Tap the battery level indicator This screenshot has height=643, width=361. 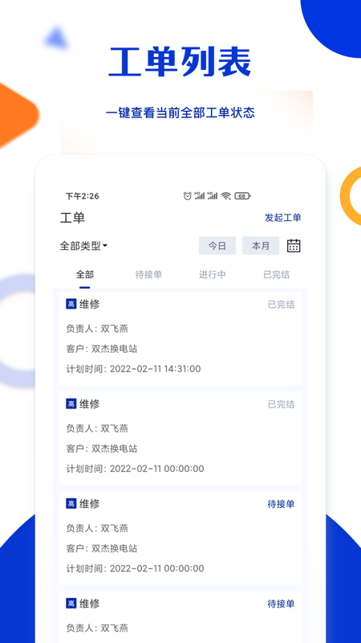click(242, 196)
